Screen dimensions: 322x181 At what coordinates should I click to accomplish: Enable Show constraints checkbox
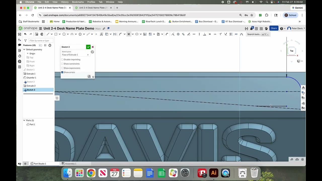[x=62, y=64]
